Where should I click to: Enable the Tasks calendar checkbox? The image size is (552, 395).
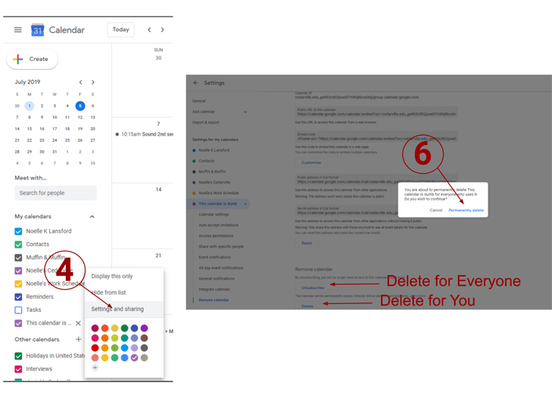click(19, 310)
